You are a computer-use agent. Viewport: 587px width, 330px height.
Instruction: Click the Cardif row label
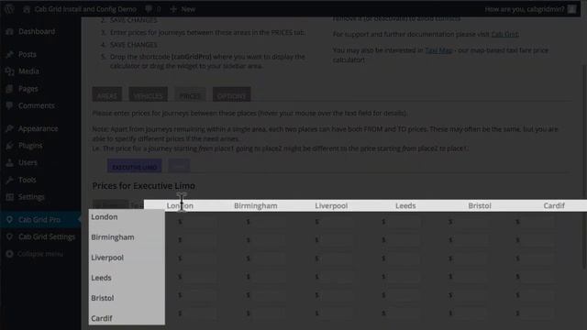click(102, 318)
